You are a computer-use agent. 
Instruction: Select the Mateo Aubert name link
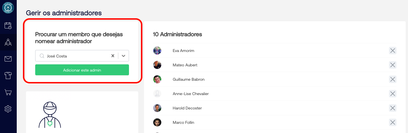(185, 65)
